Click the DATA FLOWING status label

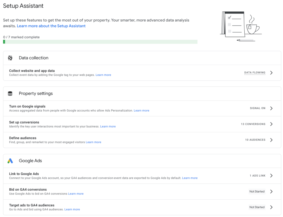coord(255,73)
